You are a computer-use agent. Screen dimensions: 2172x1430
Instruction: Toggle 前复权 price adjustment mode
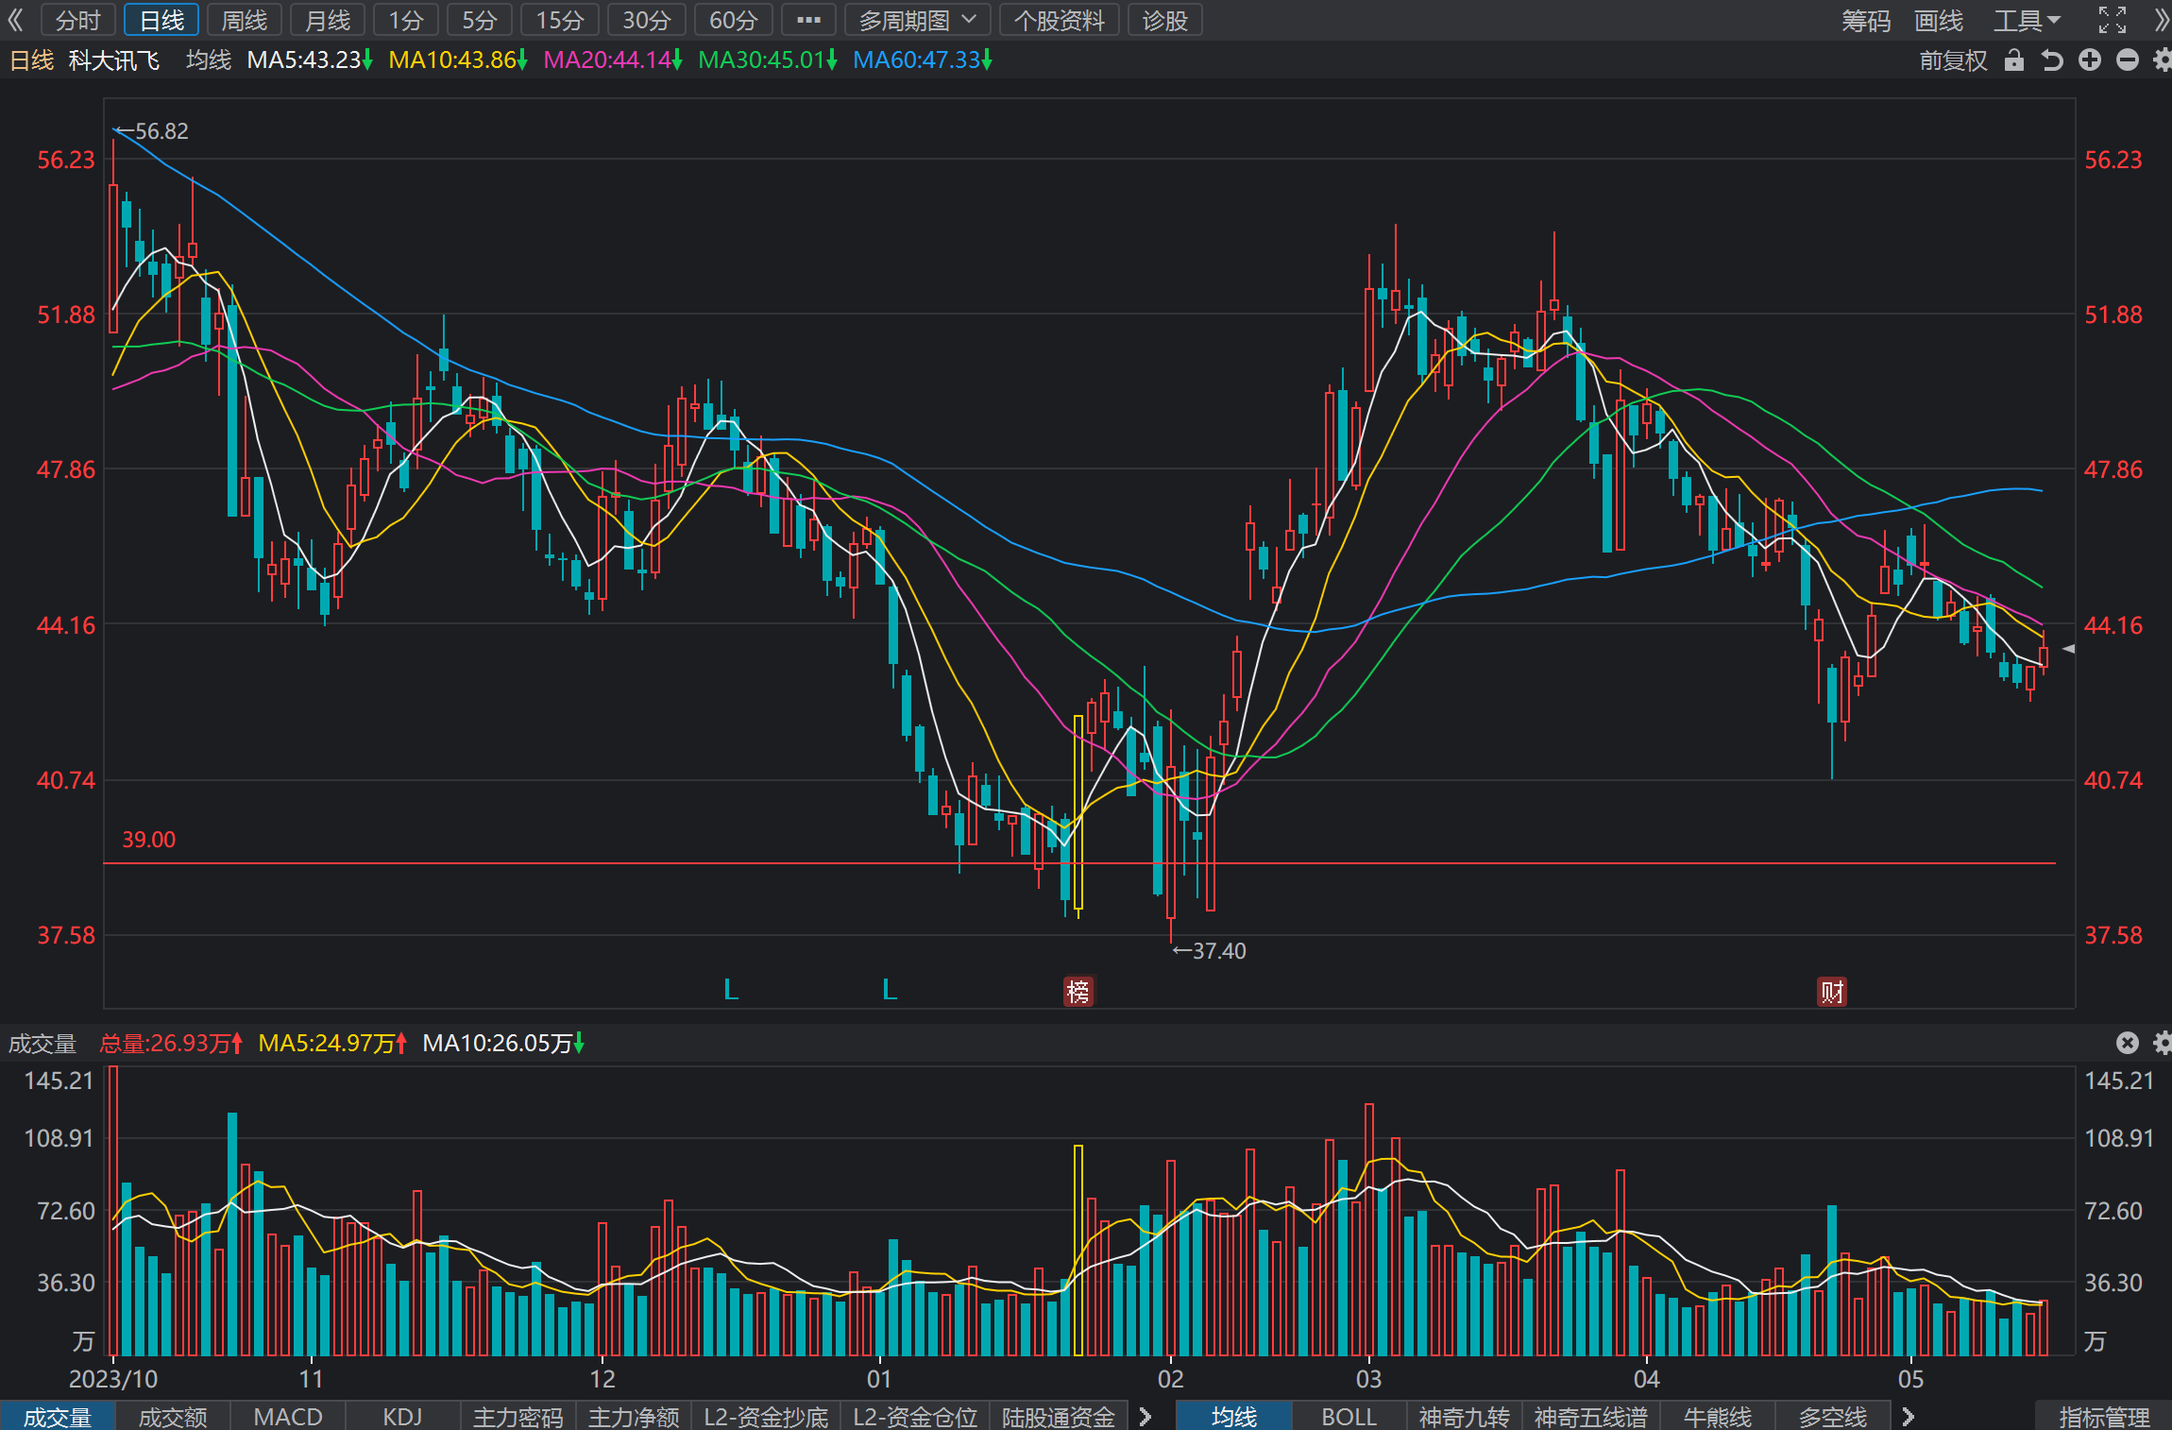click(1953, 60)
